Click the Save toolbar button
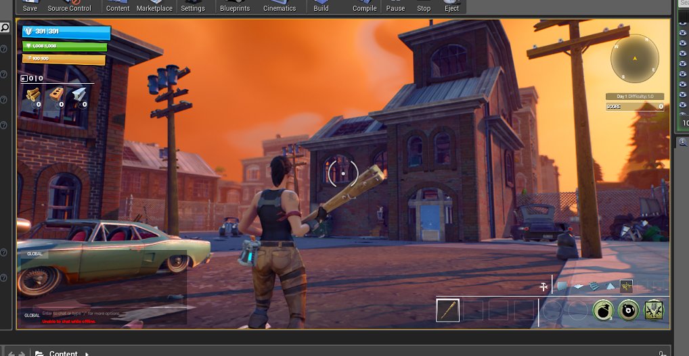This screenshot has height=356, width=689. (30, 6)
